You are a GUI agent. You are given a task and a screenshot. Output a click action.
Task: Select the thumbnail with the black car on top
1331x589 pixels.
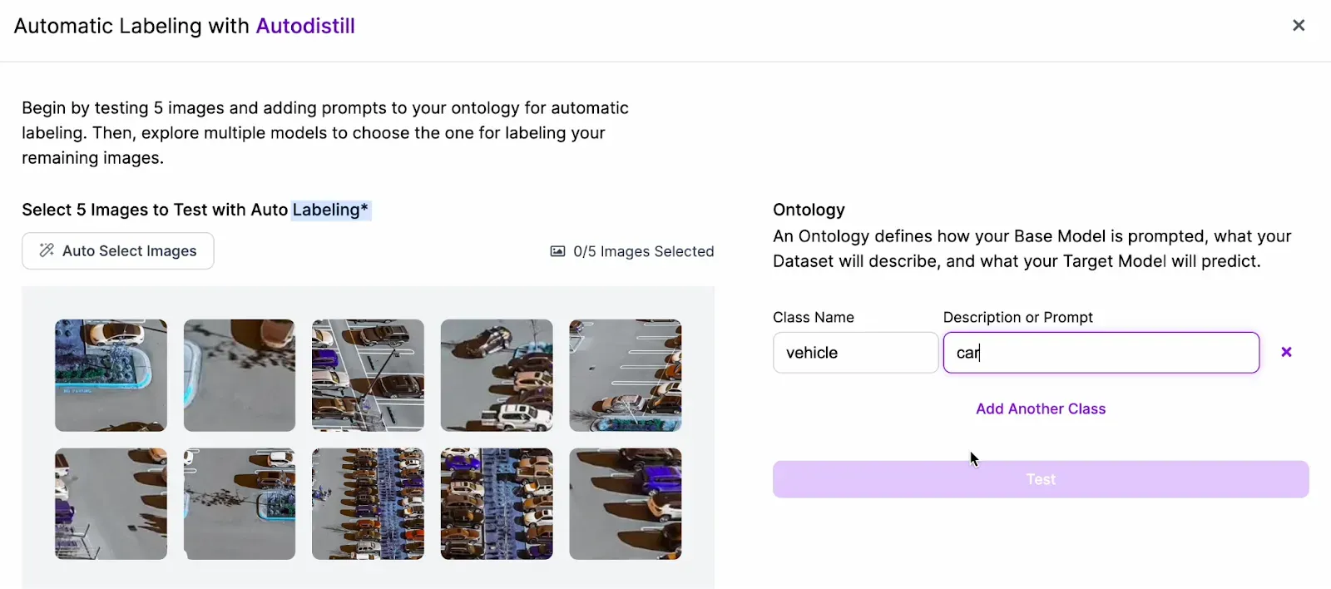497,375
